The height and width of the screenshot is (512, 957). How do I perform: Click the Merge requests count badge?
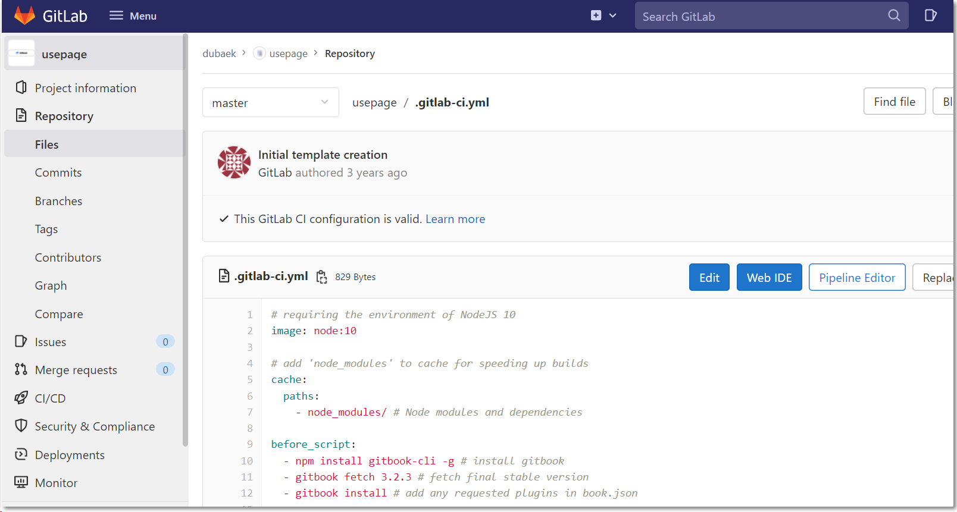pyautogui.click(x=165, y=369)
